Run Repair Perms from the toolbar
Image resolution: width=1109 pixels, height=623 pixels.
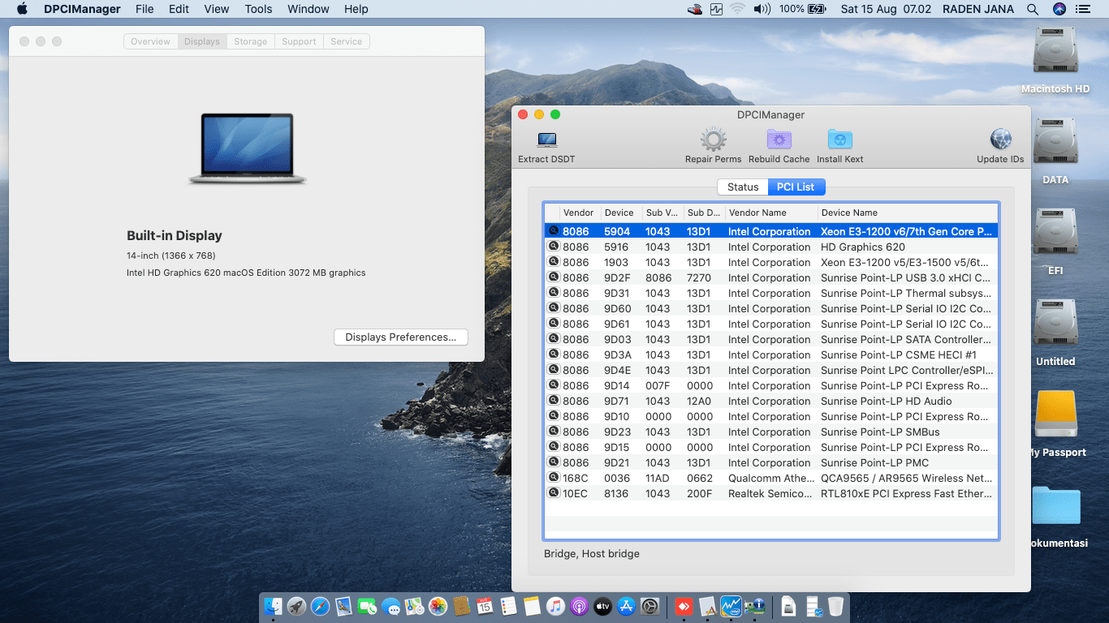[x=713, y=140]
